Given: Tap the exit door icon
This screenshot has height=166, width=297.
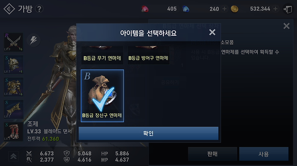Looking at the screenshot, I should 288,9.
